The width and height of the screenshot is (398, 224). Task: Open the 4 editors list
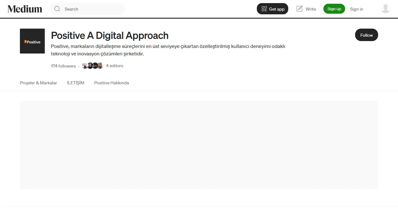click(x=114, y=66)
